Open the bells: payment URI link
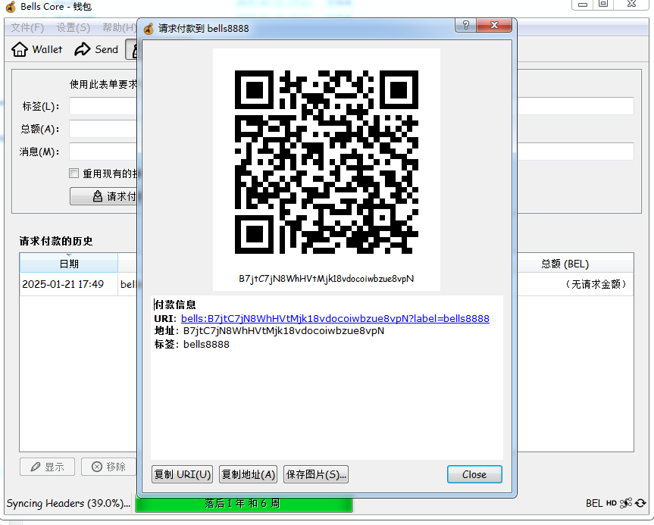This screenshot has width=654, height=525. tap(335, 319)
